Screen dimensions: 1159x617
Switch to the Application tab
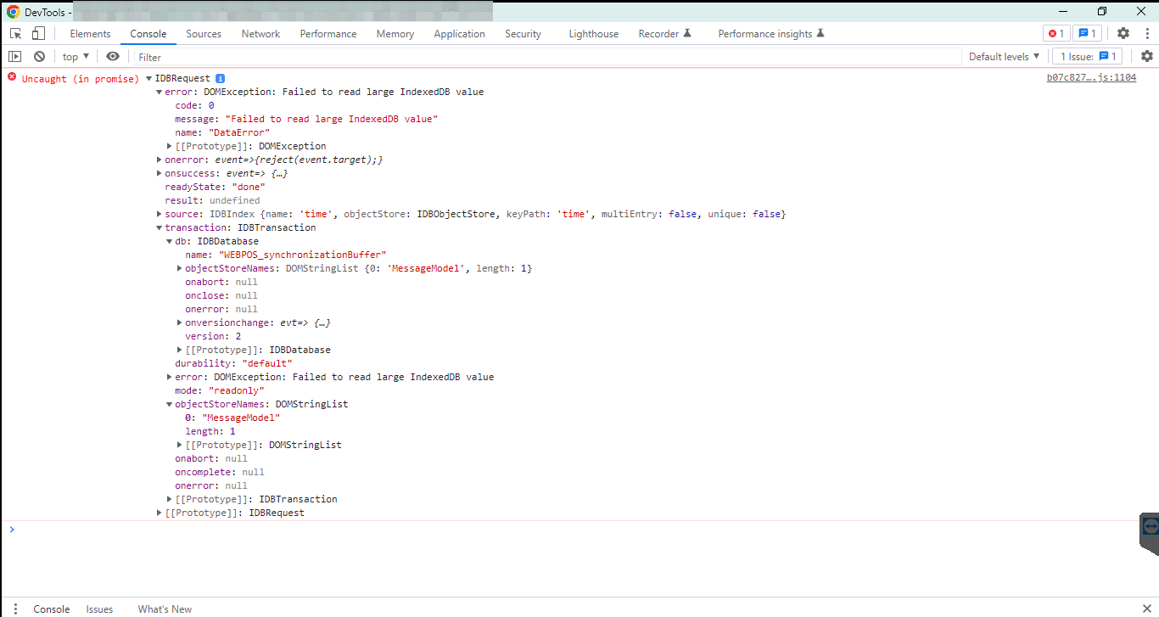point(459,34)
